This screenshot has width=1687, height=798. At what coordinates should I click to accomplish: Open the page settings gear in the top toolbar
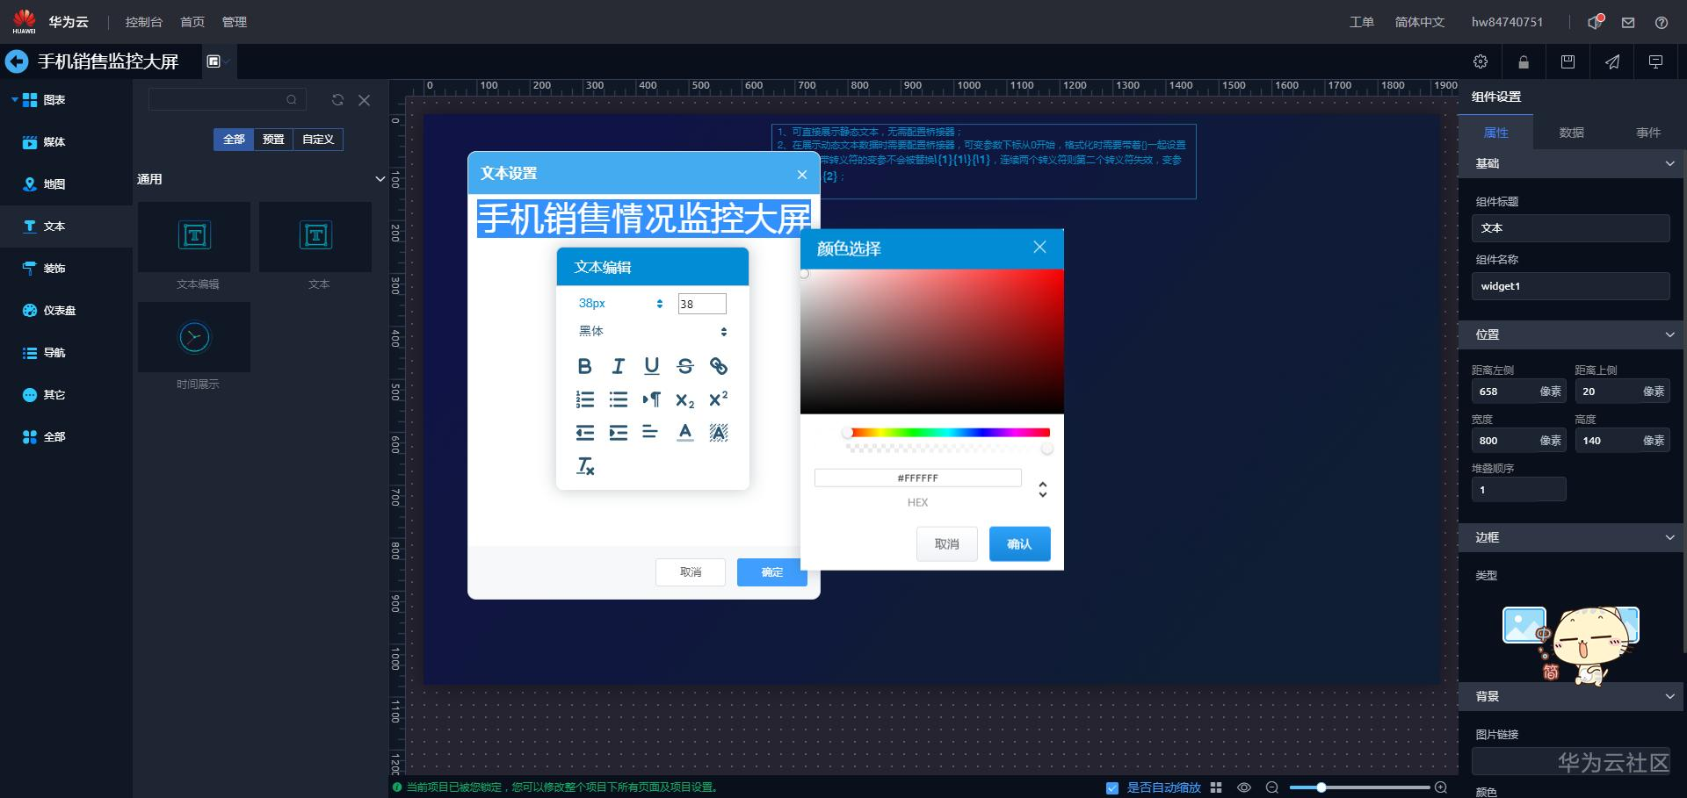pos(1481,61)
